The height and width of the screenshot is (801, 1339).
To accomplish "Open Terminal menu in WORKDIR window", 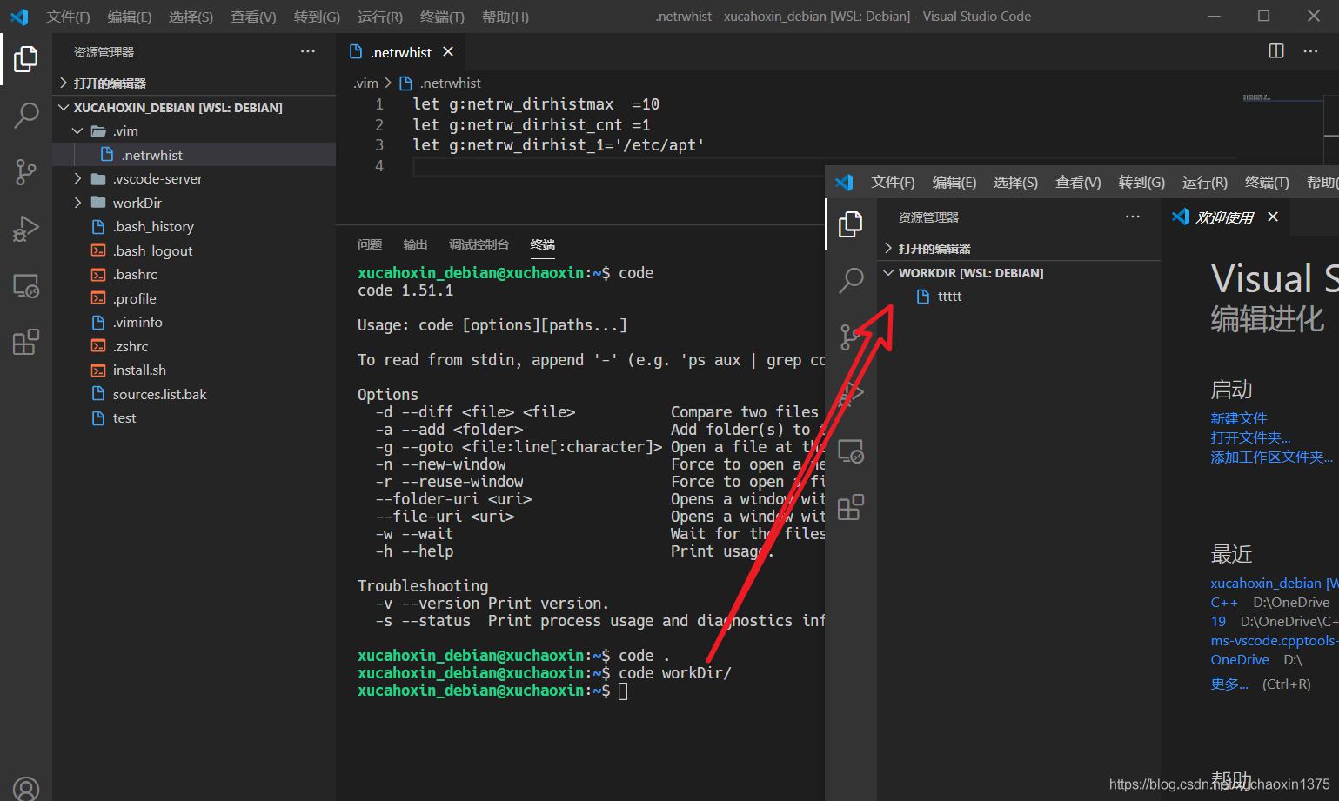I will click(x=1267, y=182).
